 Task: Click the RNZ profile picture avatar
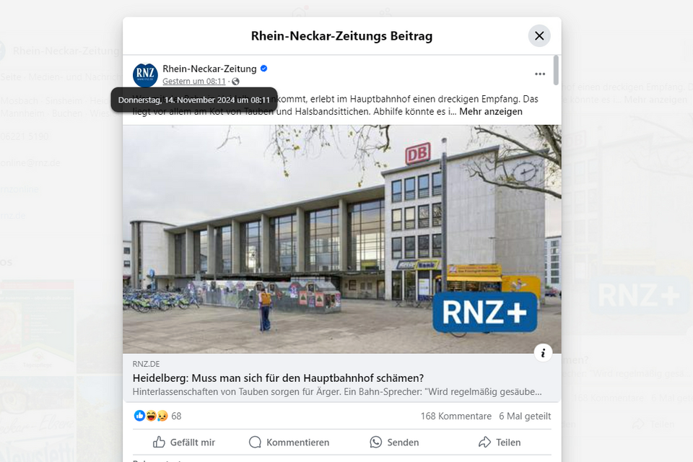click(145, 75)
